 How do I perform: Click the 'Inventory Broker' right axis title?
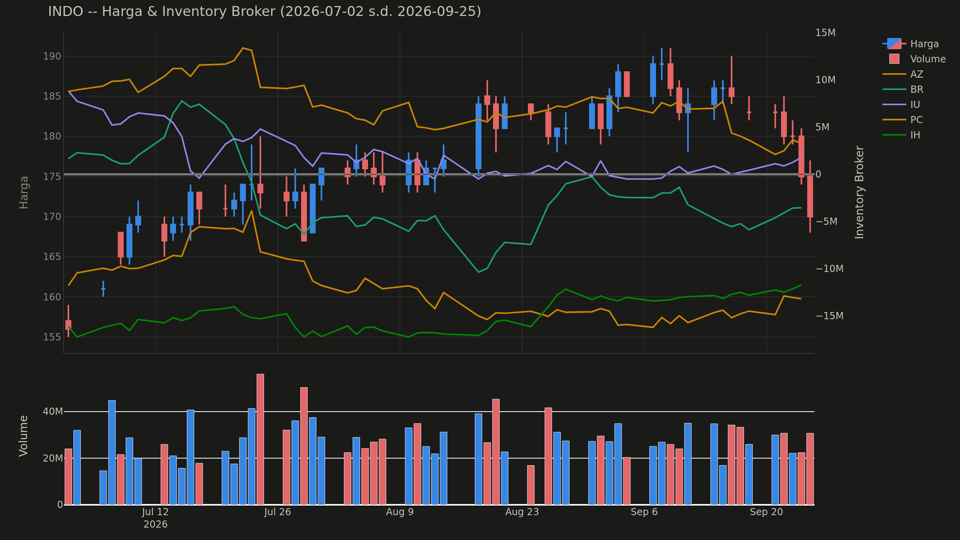(x=860, y=193)
